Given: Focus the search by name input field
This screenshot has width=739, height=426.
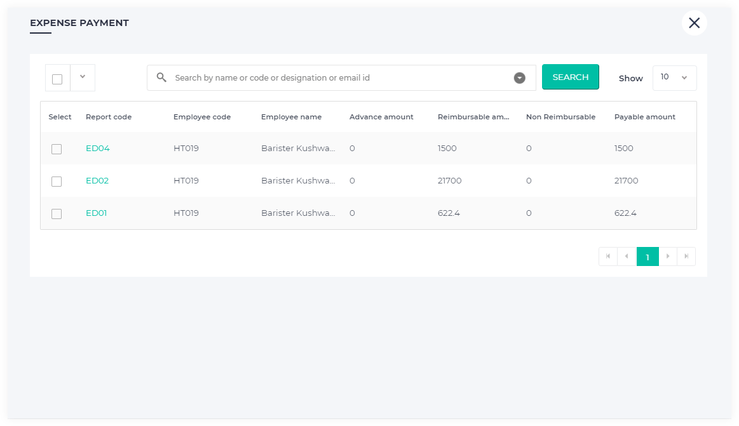Looking at the screenshot, I should [341, 77].
